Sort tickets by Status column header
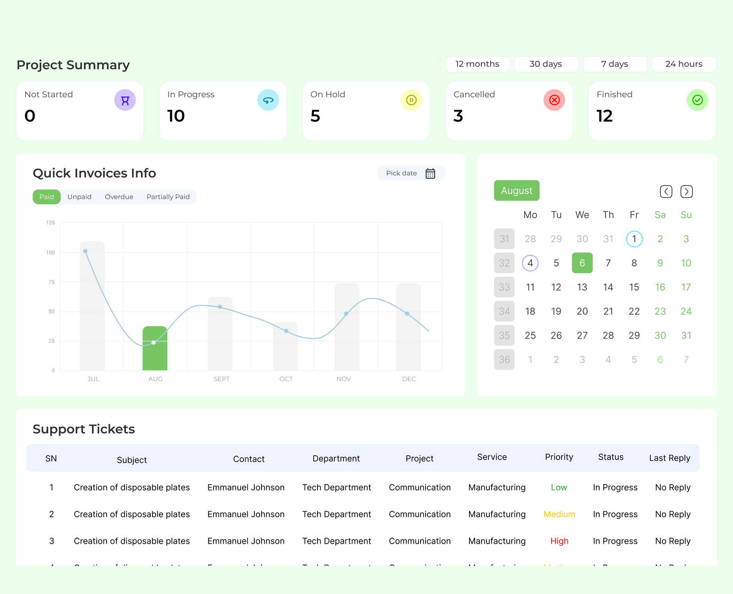 tap(611, 457)
